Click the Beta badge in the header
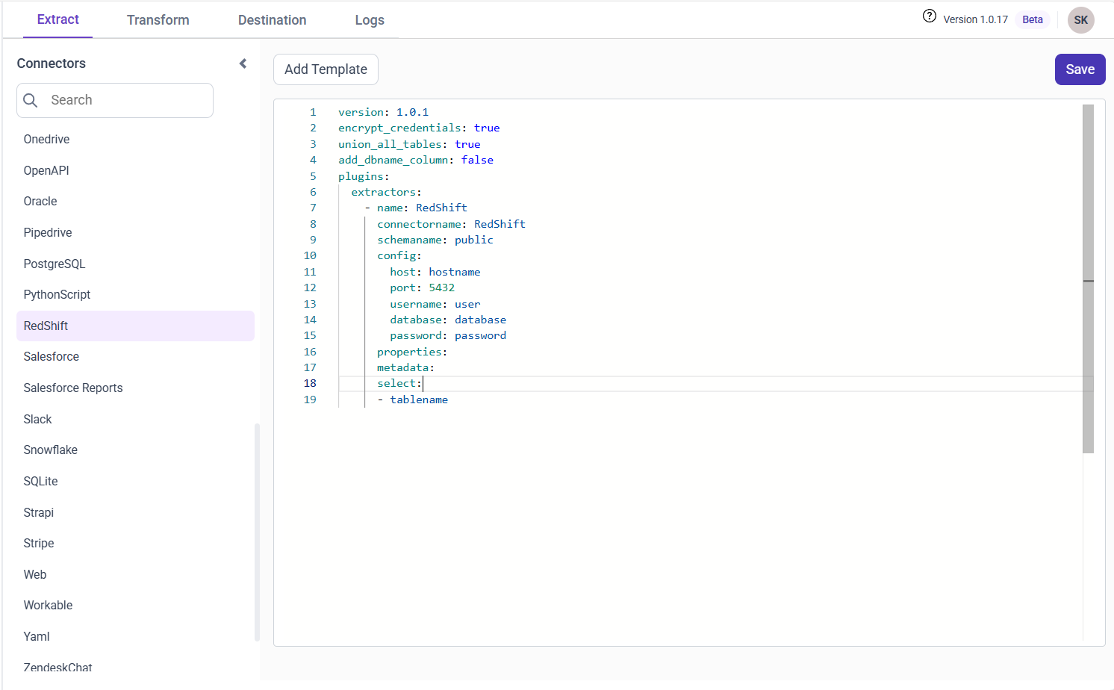Image resolution: width=1114 pixels, height=690 pixels. 1032,20
